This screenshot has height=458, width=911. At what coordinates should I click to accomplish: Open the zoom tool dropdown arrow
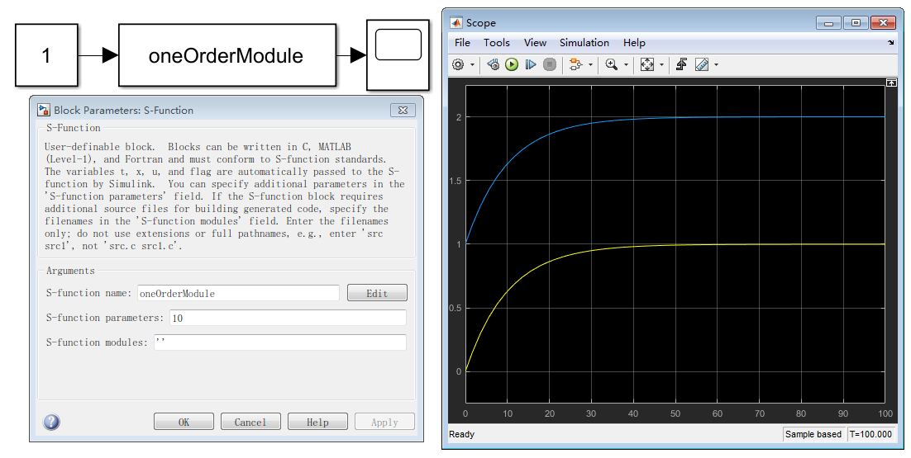pyautogui.click(x=627, y=65)
